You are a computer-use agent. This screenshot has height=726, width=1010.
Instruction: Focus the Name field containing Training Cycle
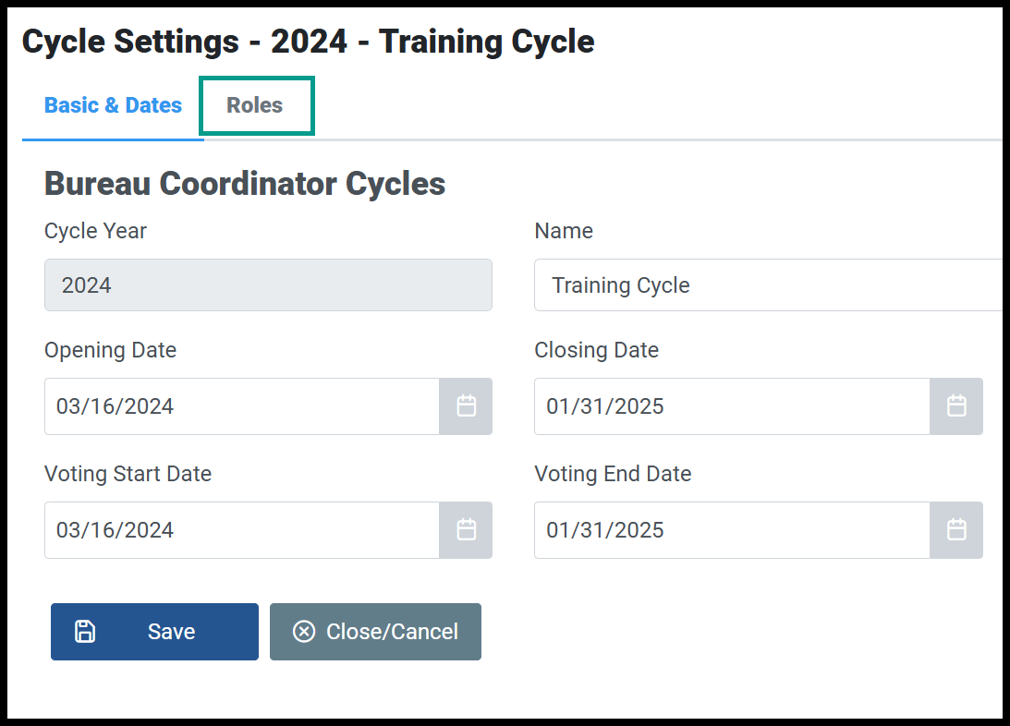click(x=768, y=285)
